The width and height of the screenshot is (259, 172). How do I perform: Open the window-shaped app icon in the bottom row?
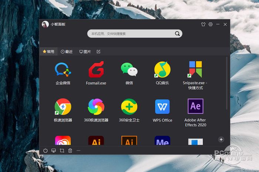(195, 142)
